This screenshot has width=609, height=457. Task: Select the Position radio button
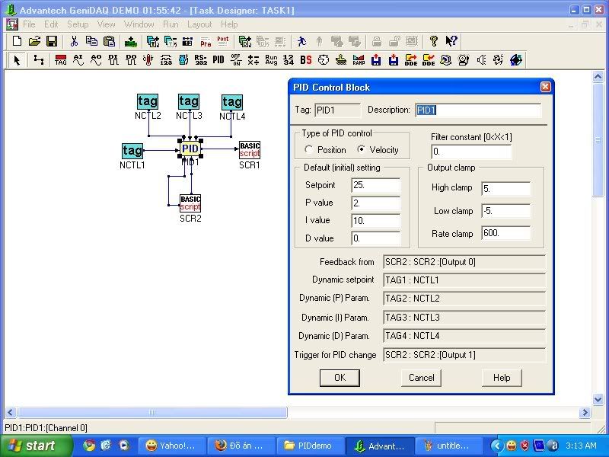(309, 150)
